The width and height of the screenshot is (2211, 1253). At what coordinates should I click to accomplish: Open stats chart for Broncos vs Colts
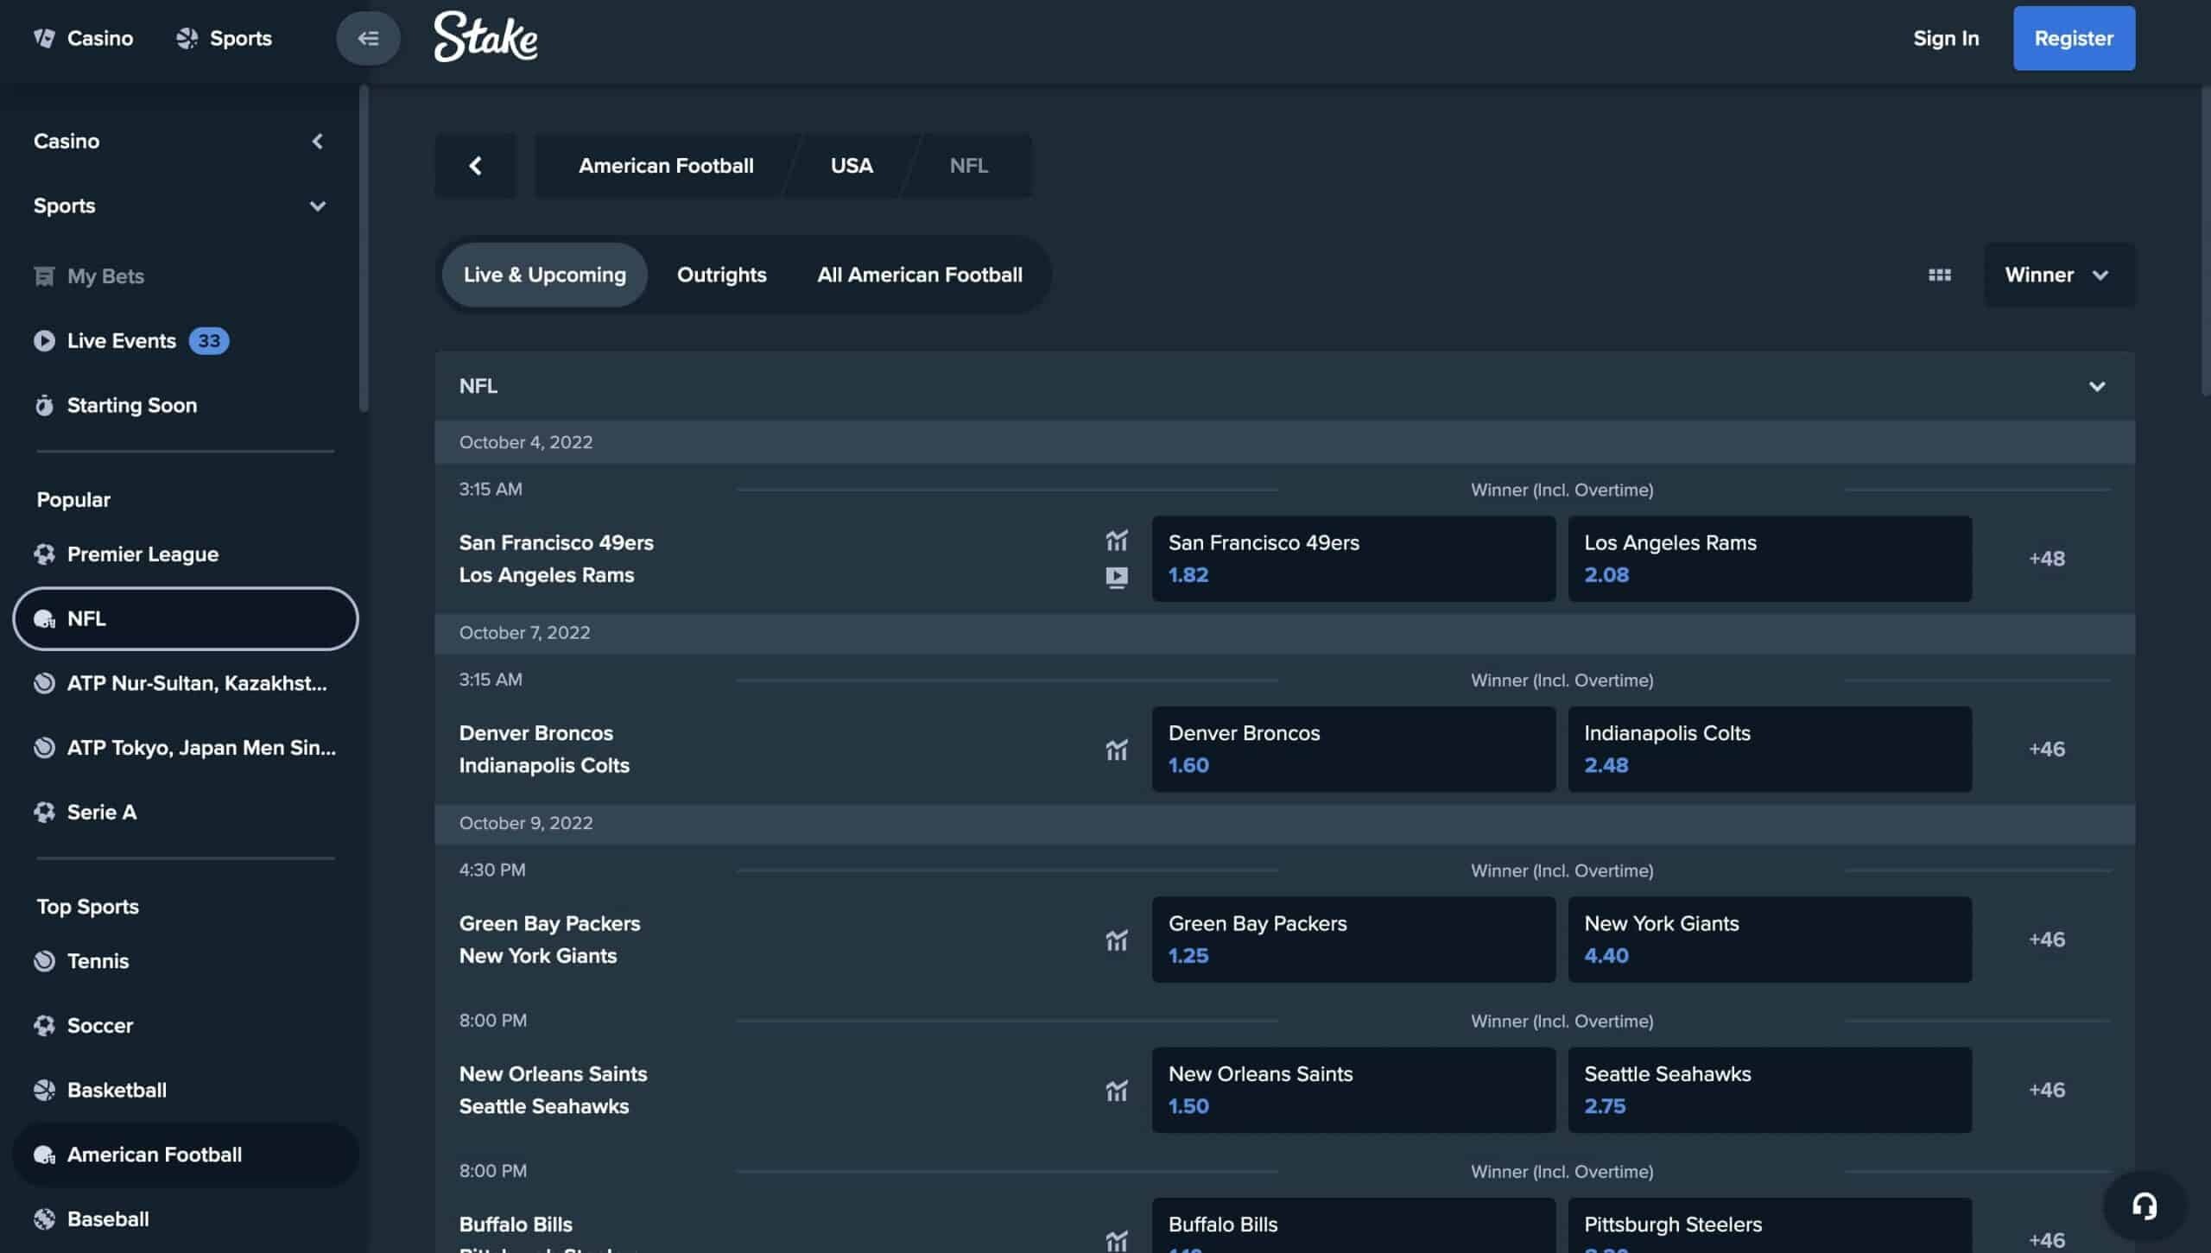1117,750
